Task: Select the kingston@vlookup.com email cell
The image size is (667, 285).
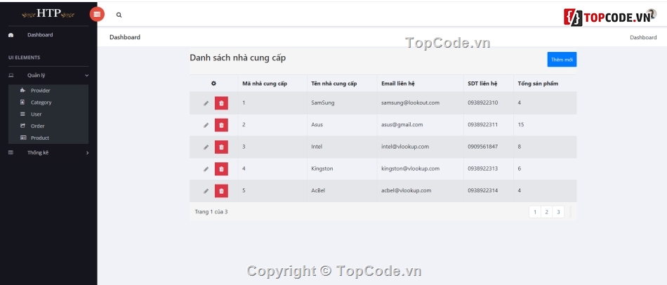Action: (x=411, y=169)
